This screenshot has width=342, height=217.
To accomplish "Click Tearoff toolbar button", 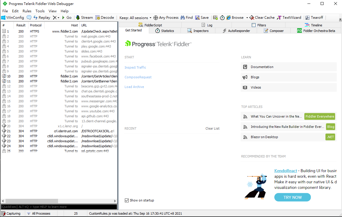I will (314, 18).
